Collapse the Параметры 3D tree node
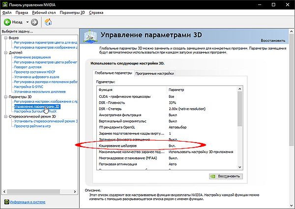This screenshot has width=295, height=209. 5,97
